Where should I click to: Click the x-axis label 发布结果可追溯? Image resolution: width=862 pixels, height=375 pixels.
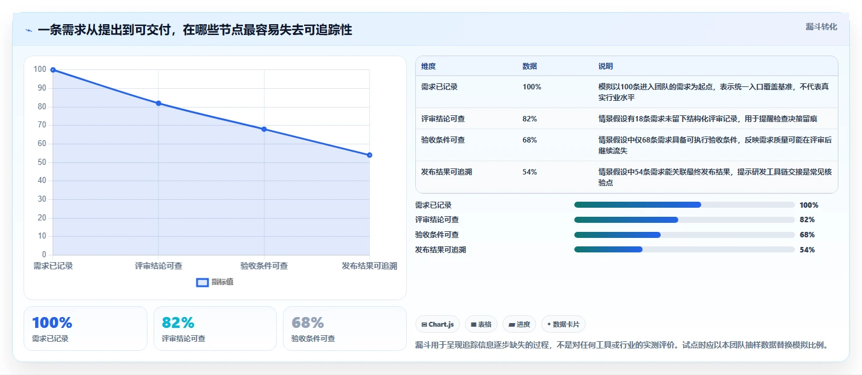[369, 266]
